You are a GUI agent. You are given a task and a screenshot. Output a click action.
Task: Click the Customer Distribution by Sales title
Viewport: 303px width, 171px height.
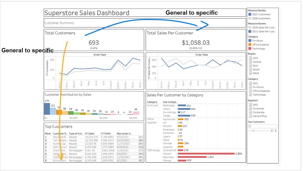[x=68, y=95]
